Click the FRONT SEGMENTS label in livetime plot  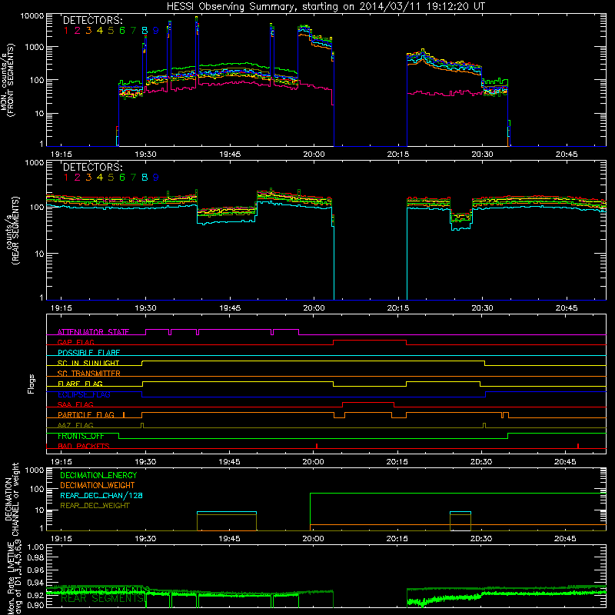(x=105, y=590)
